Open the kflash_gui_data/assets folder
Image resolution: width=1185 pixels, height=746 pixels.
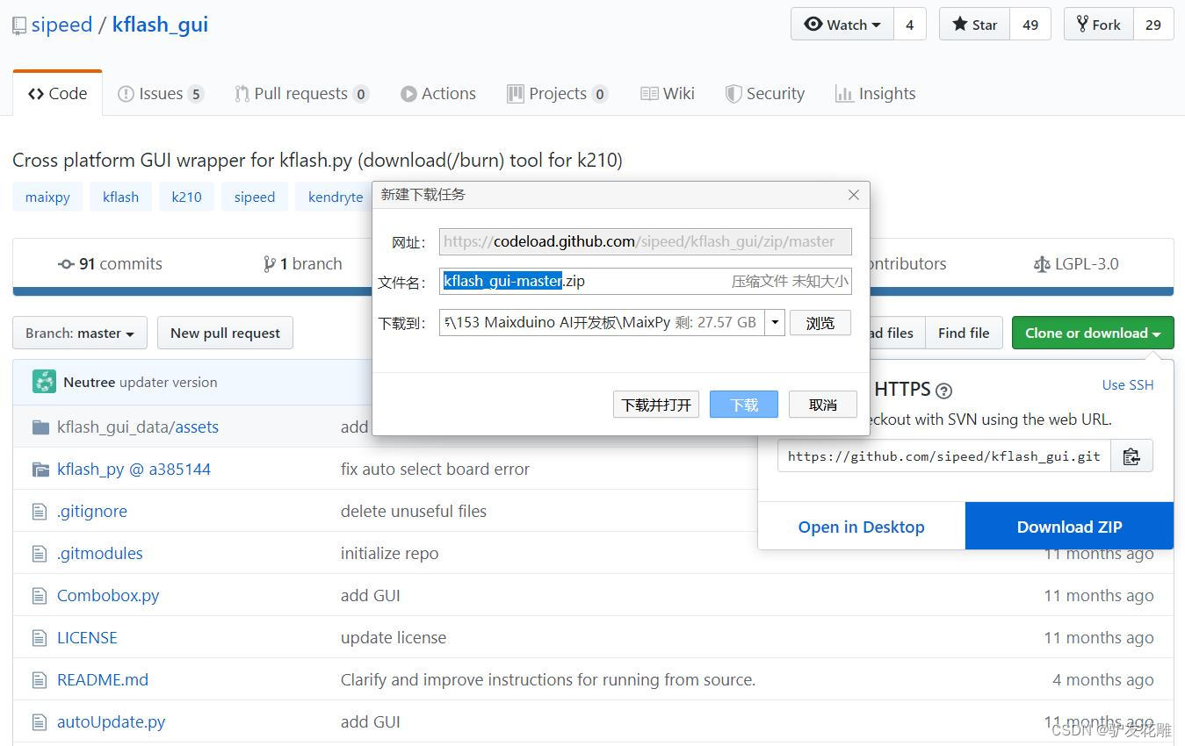coord(138,427)
